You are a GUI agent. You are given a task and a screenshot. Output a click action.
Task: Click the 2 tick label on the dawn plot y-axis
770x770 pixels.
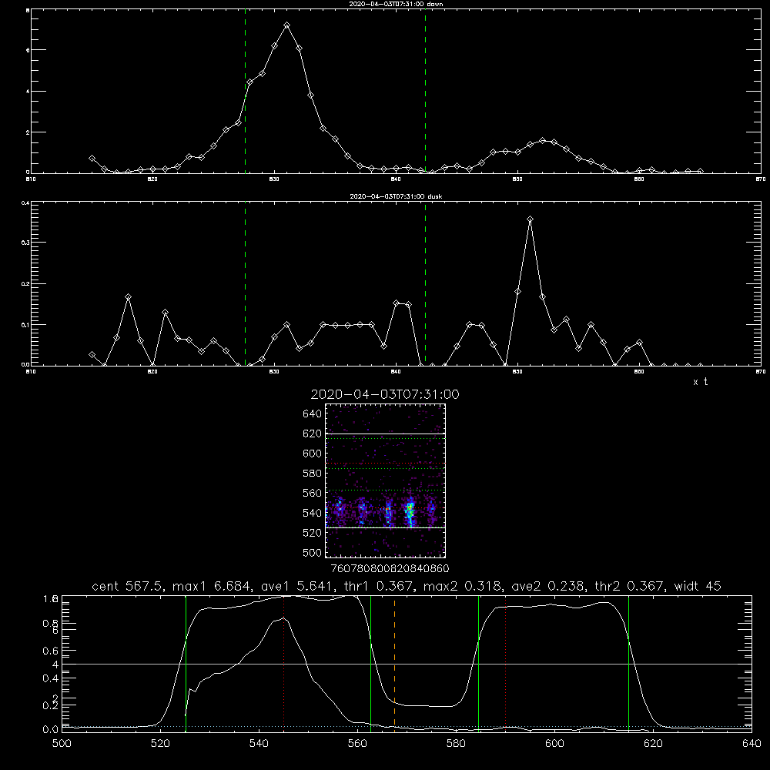tap(28, 132)
